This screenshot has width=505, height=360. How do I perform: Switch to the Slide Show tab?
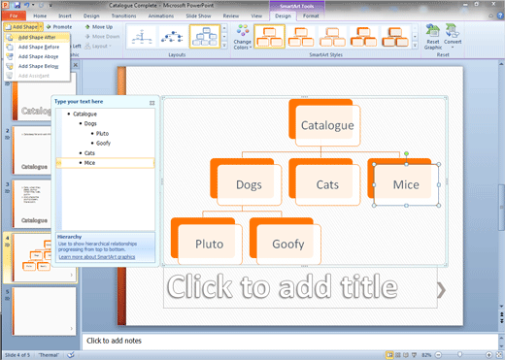tap(198, 16)
